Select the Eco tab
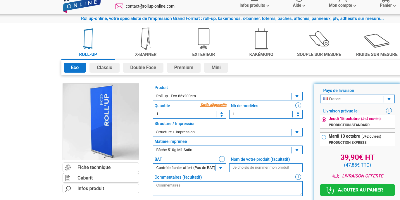Screen dimensions: 400x200 tap(75, 67)
